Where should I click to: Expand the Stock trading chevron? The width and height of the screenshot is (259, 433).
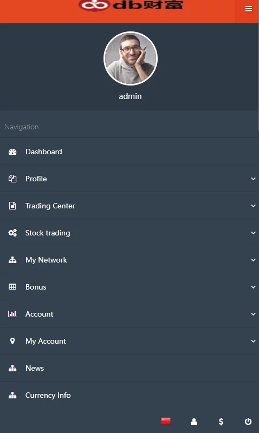click(253, 233)
